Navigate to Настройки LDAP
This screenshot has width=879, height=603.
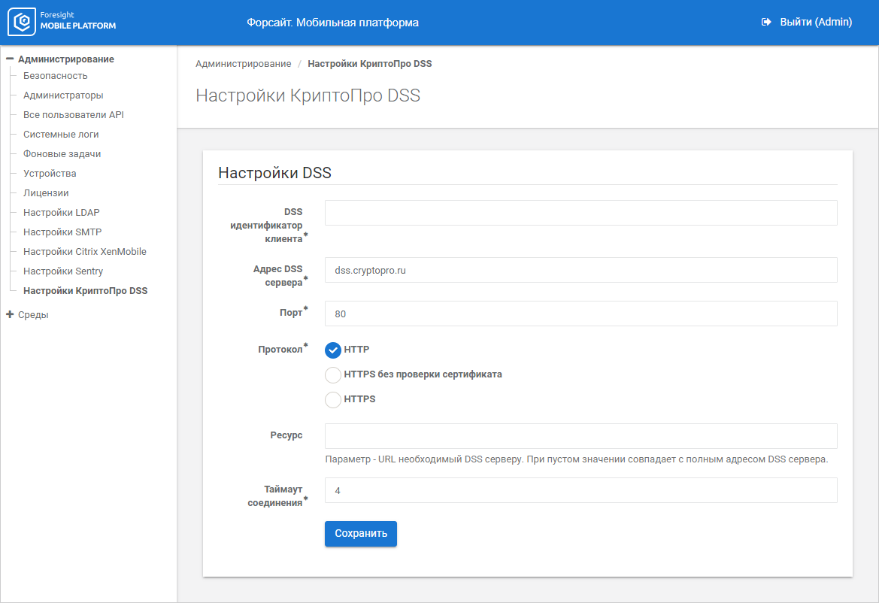click(x=61, y=213)
